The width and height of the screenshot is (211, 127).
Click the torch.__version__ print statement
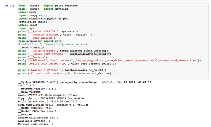point(55,35)
